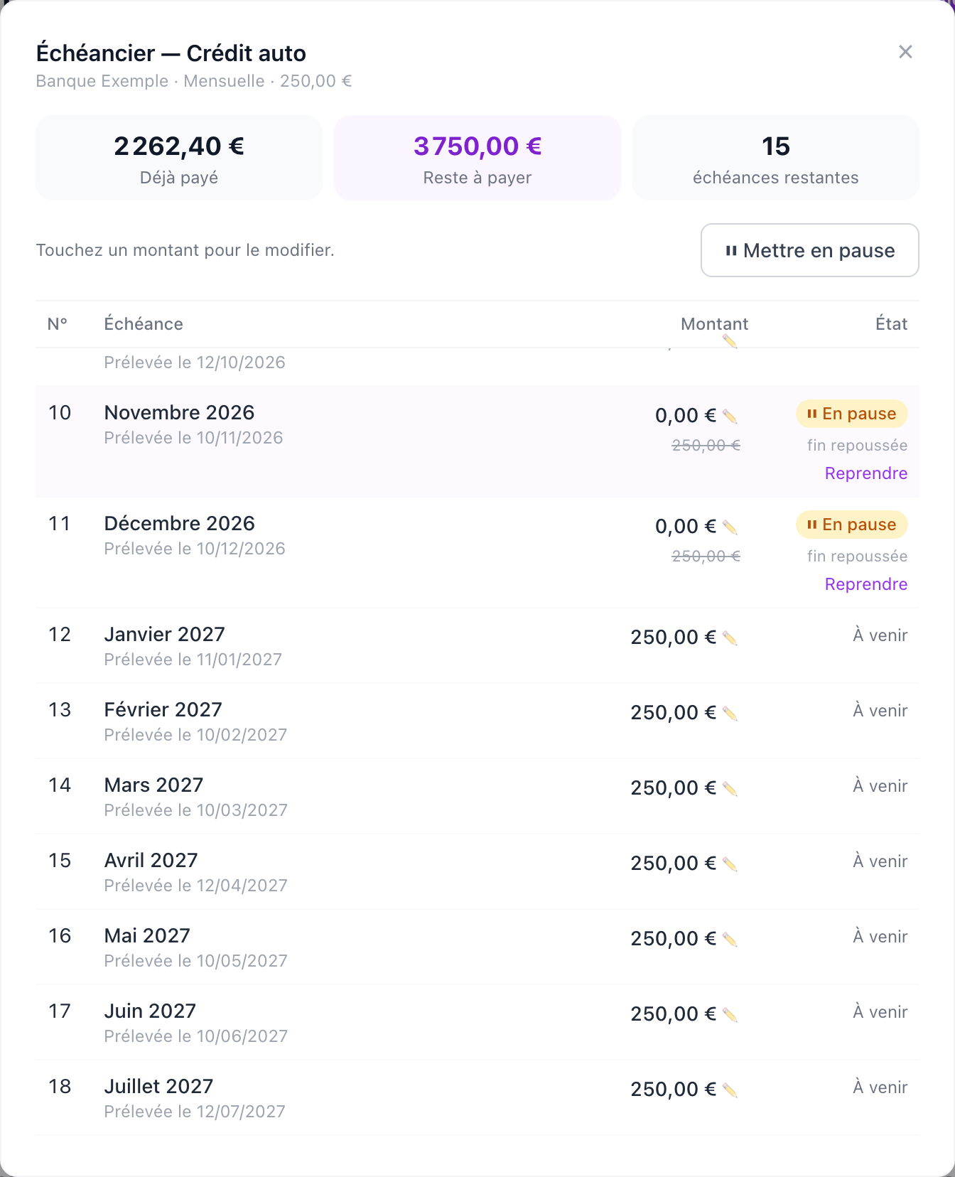
Task: Modify the 250,00 € amount for Avril 2027
Action: click(674, 864)
